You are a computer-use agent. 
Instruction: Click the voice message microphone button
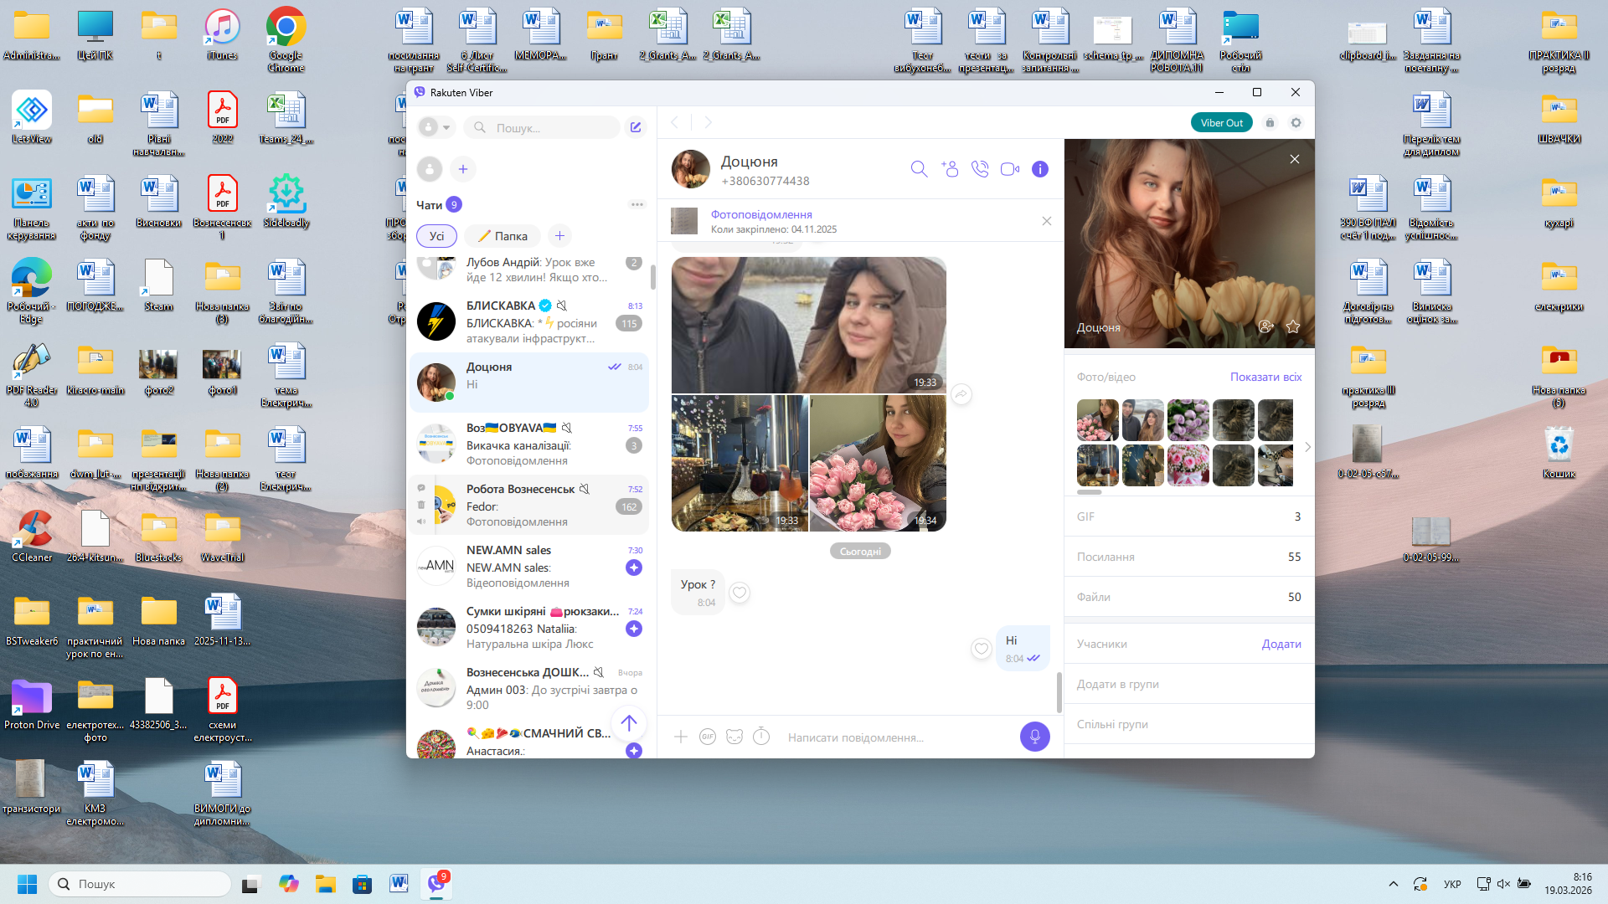pyautogui.click(x=1034, y=737)
